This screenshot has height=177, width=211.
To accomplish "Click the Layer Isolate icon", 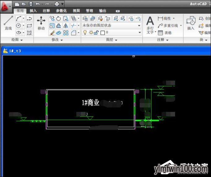I will 116,19.
